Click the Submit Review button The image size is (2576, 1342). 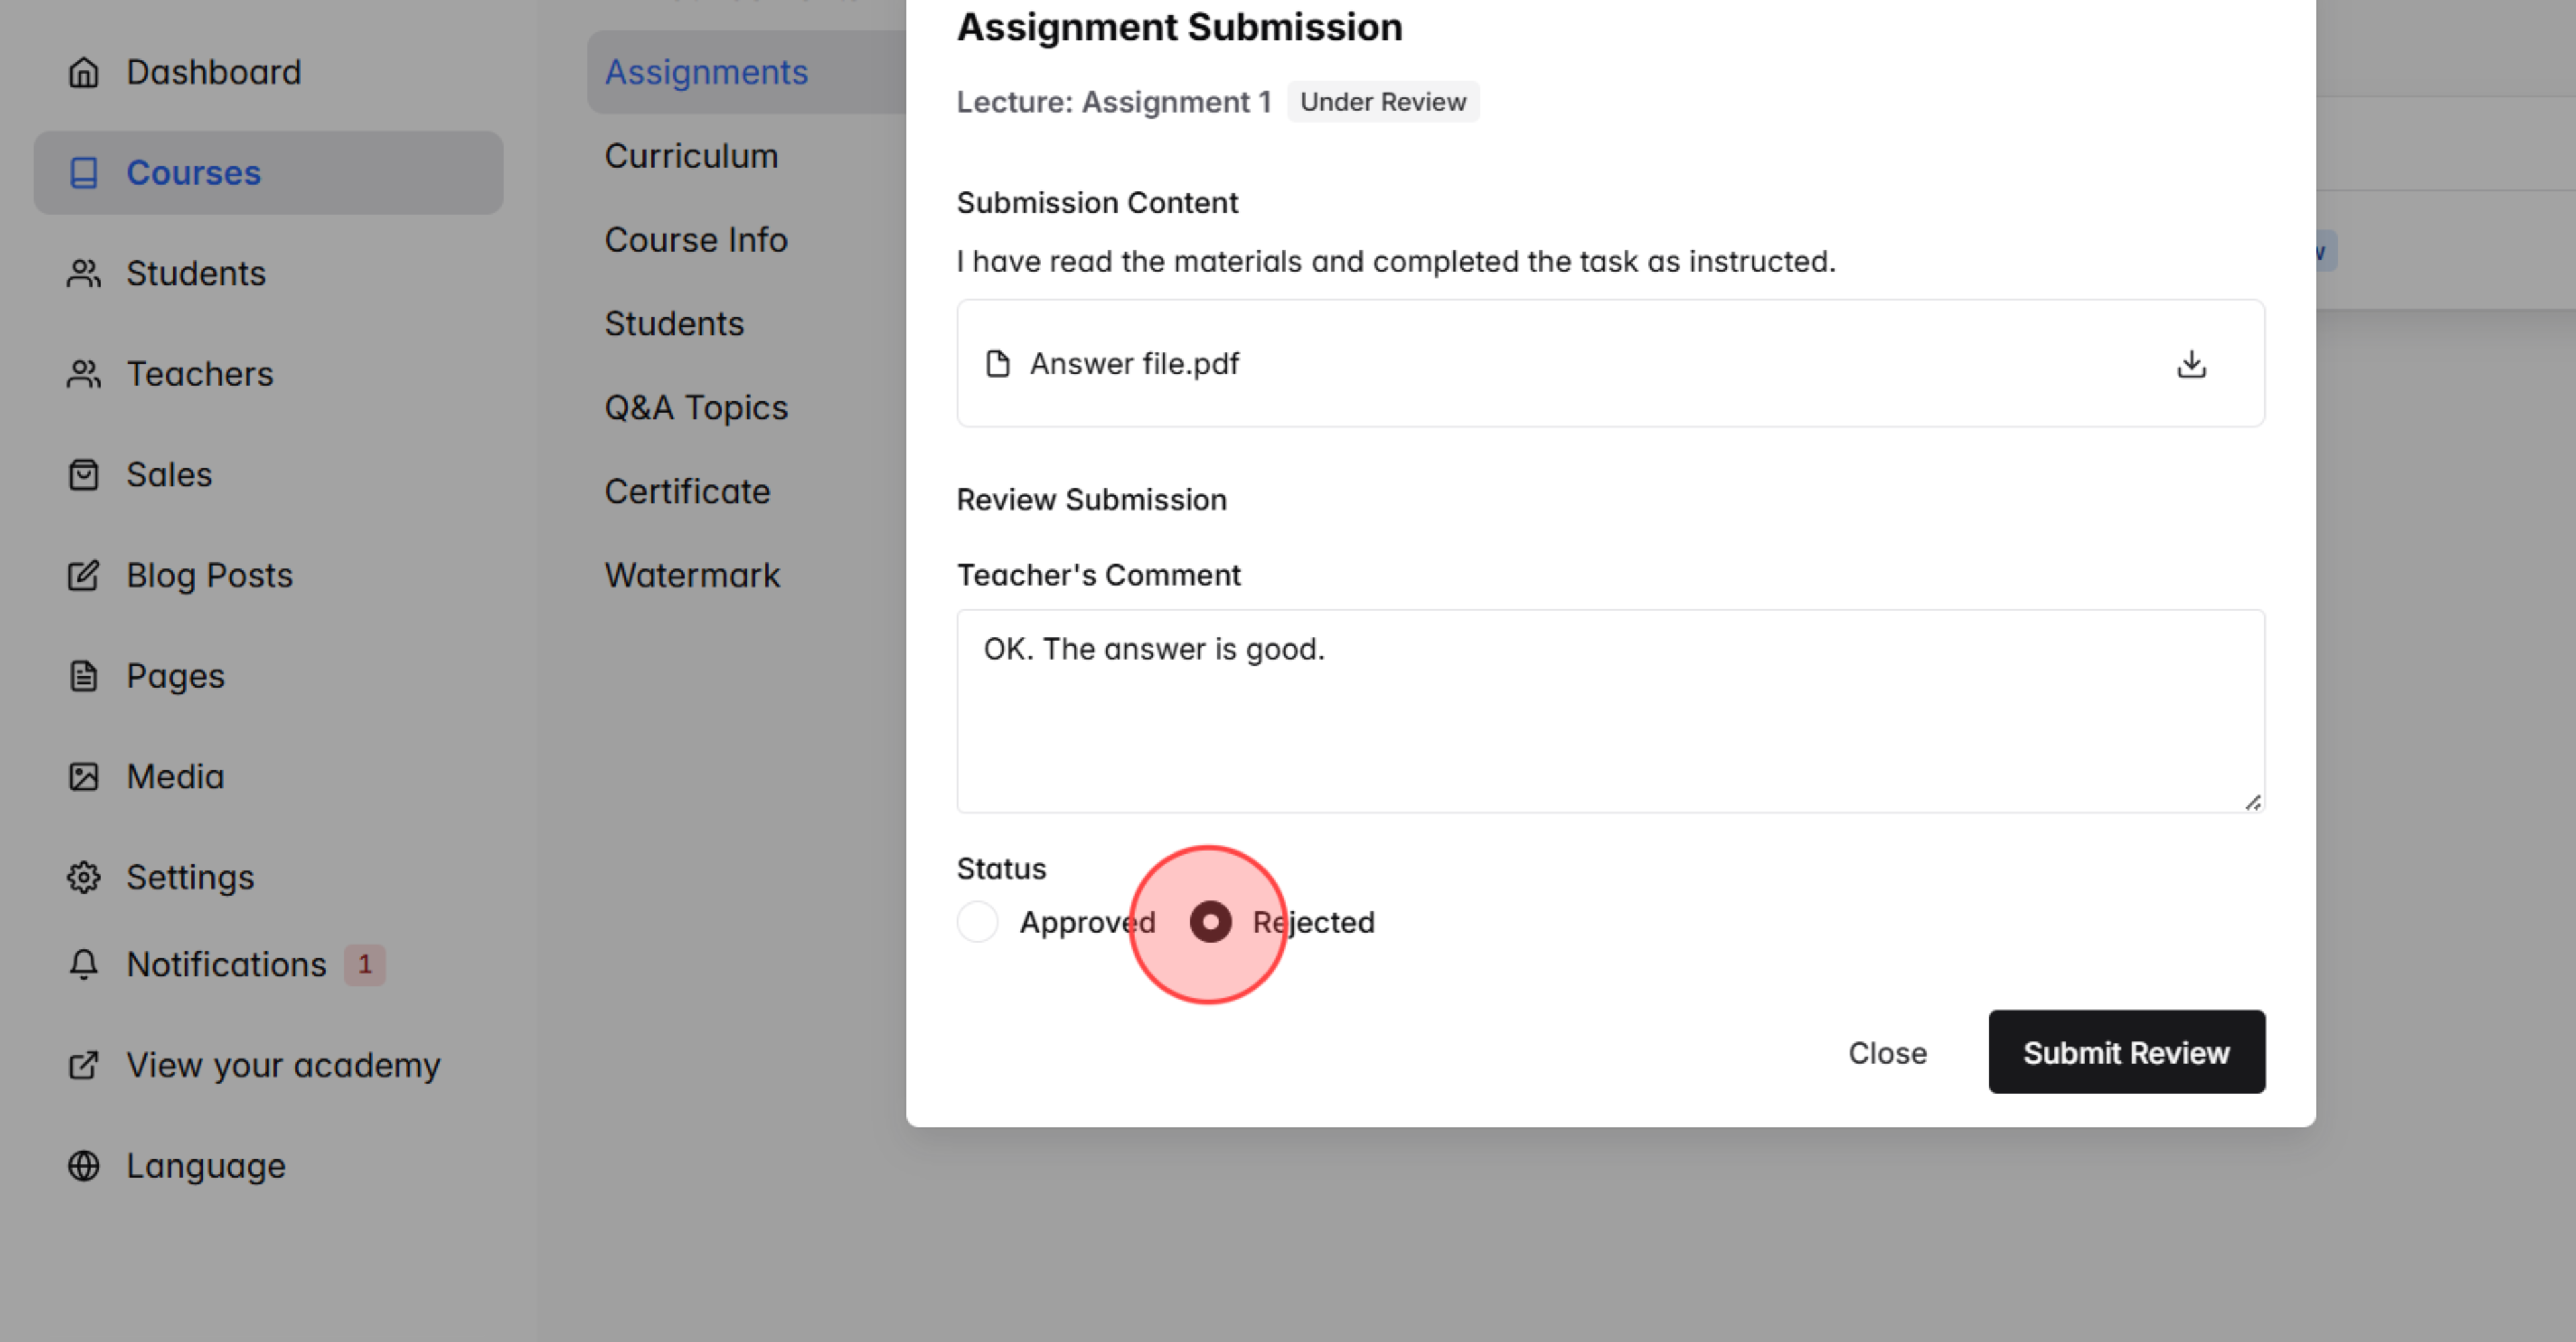[2126, 1052]
